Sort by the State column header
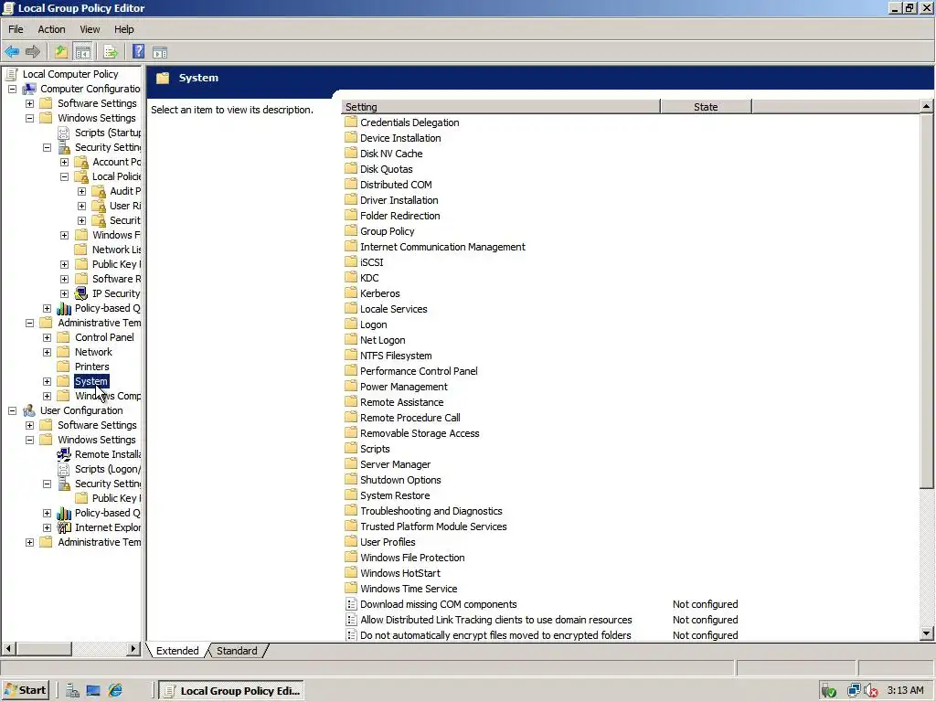The image size is (936, 702). tap(706, 107)
